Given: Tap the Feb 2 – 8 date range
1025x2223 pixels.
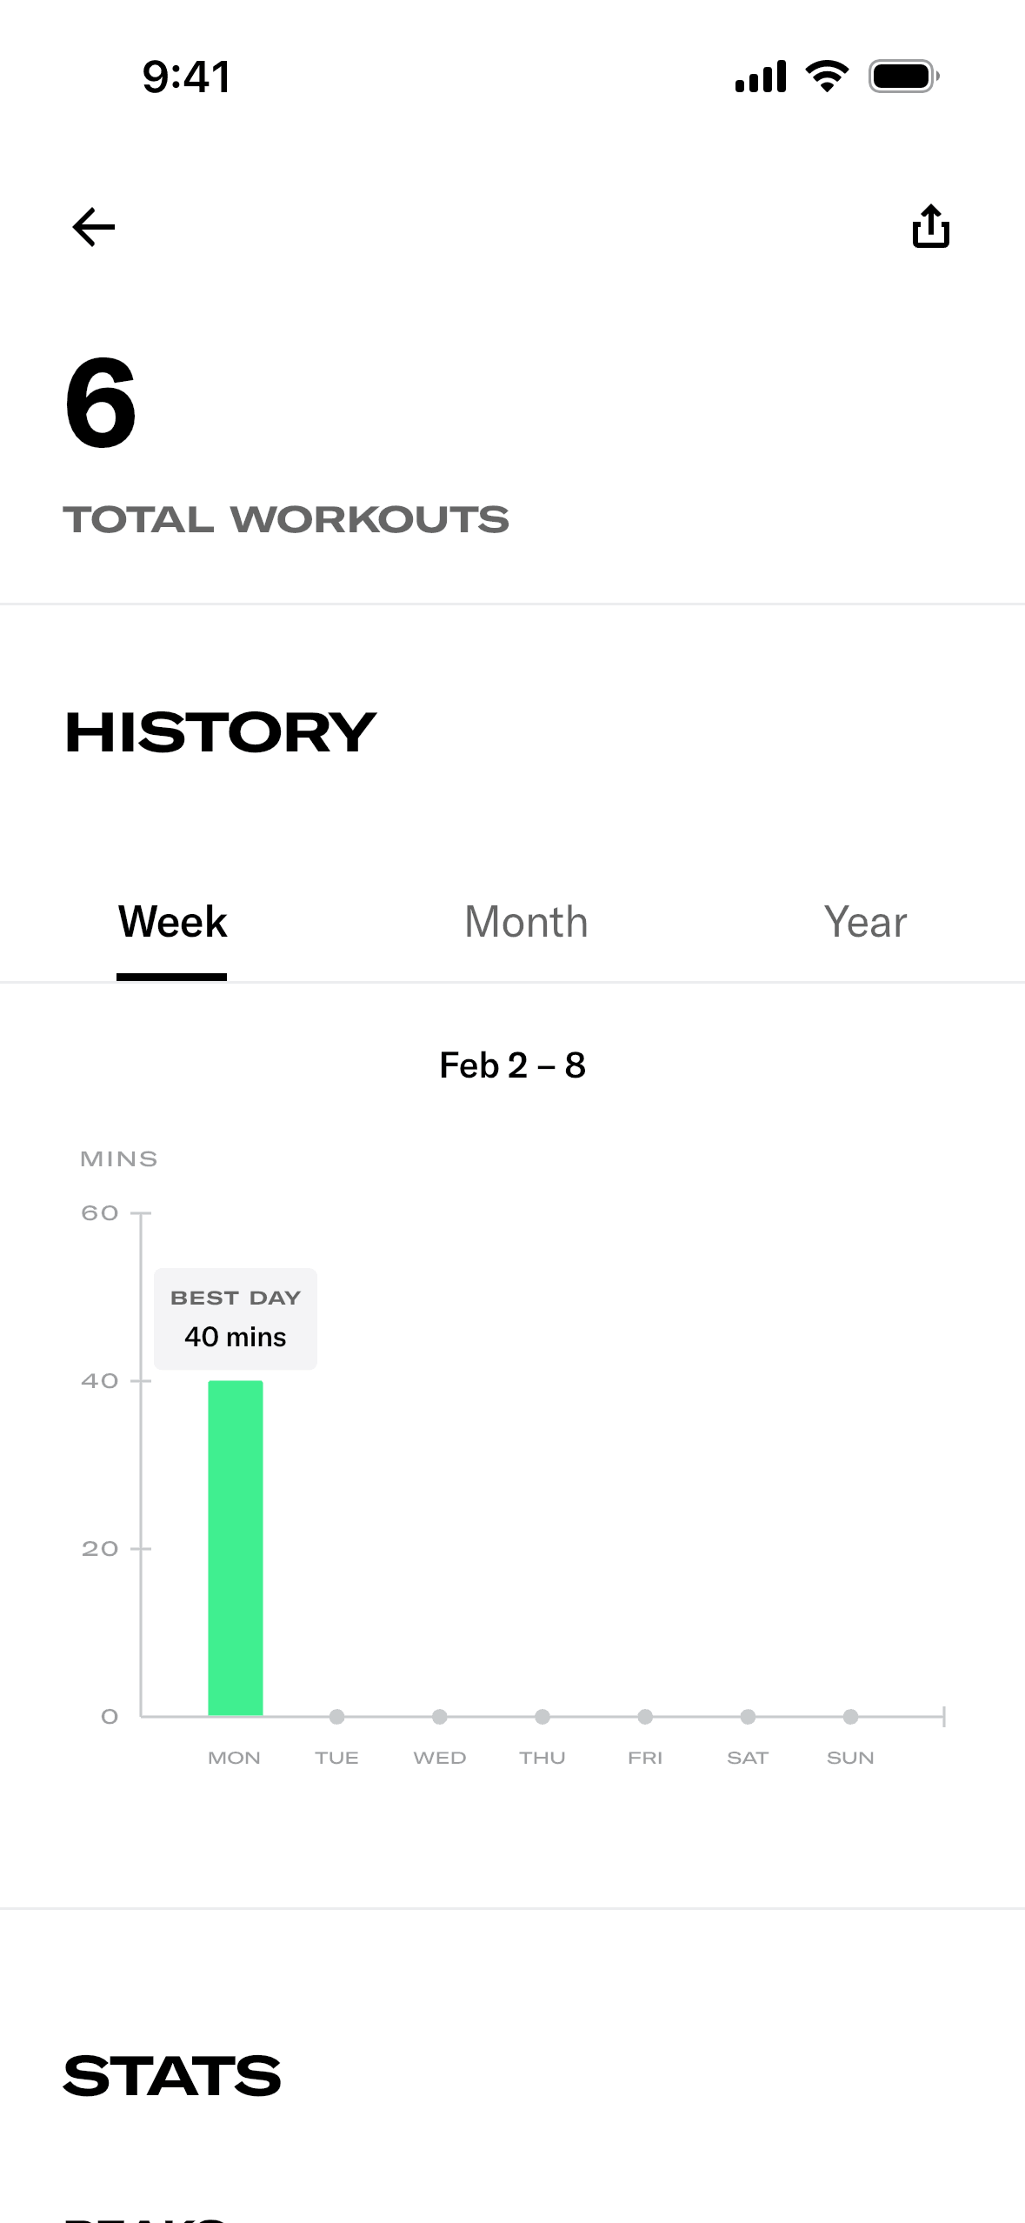Looking at the screenshot, I should [x=512, y=1065].
